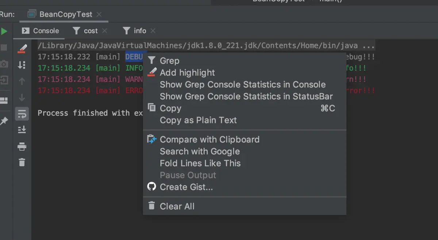Click the camera dump threads icon

(x=4, y=64)
